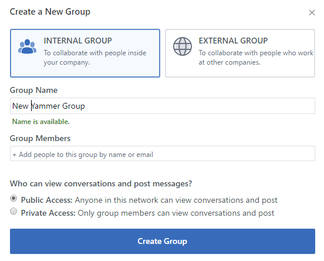Click 'Who can view conversations' question text
This screenshot has height=261, width=324.
(x=101, y=183)
